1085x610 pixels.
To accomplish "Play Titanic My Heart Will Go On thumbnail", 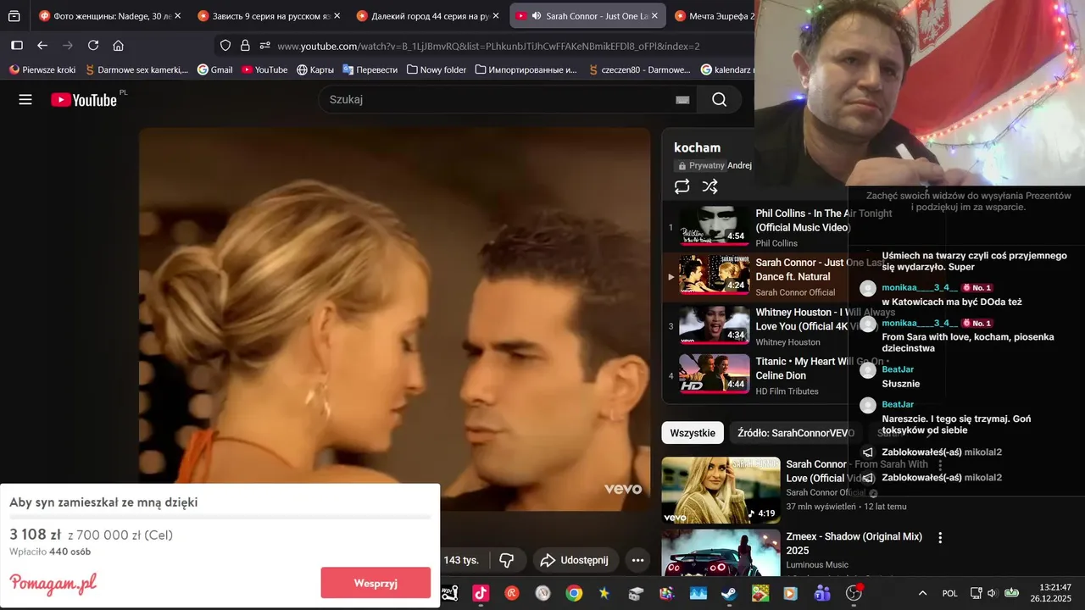I will pyautogui.click(x=714, y=374).
